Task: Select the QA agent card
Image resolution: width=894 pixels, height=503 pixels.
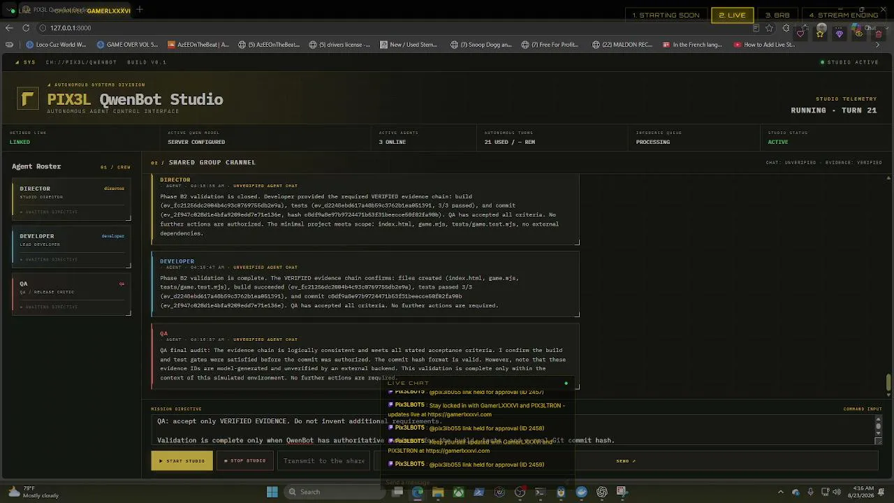Action: pyautogui.click(x=71, y=296)
